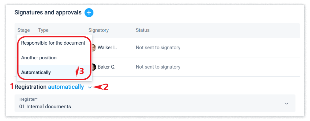This screenshot has width=310, height=121.
Task: Click the Type column header
Action: click(43, 30)
